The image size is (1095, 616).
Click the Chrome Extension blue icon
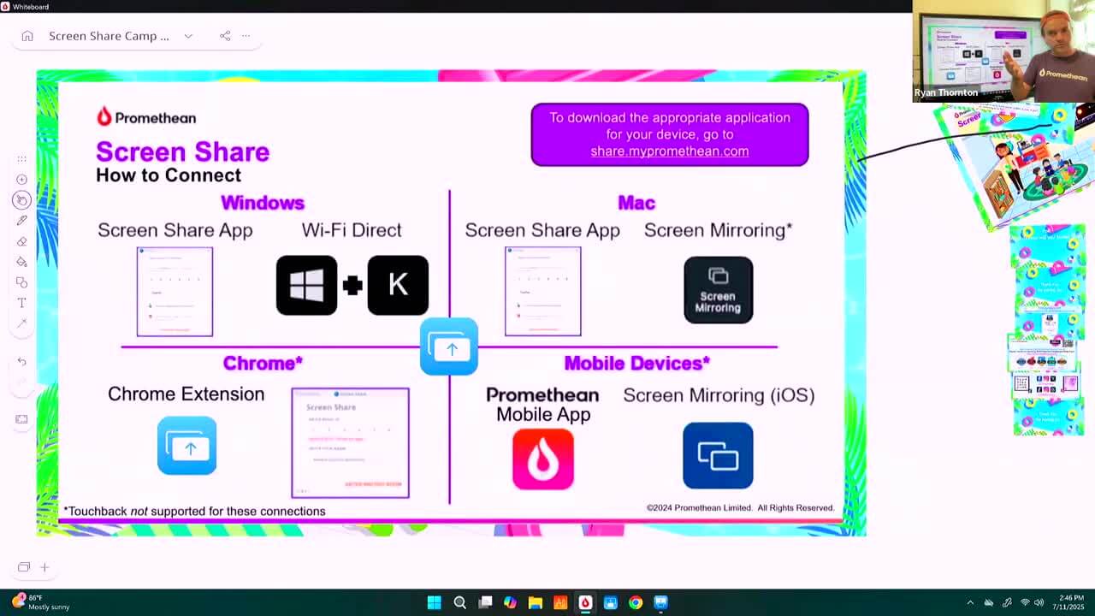click(x=186, y=446)
